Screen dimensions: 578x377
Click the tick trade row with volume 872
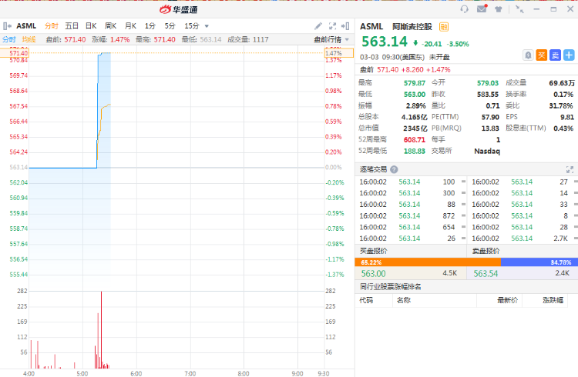coord(411,215)
